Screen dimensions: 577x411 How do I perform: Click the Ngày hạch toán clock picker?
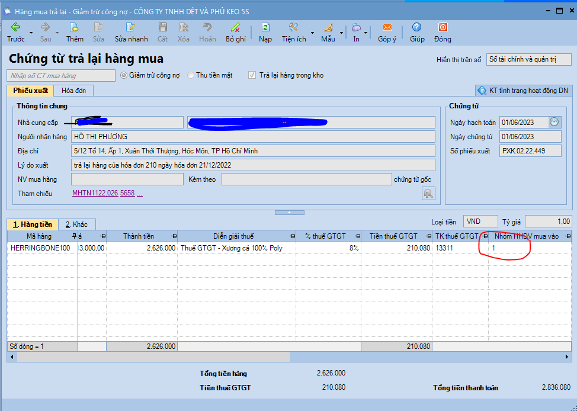(x=554, y=122)
